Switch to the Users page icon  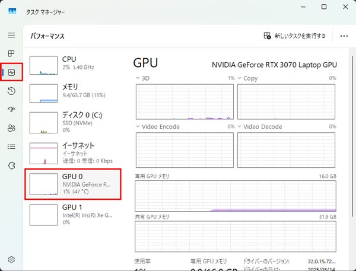click(11, 127)
